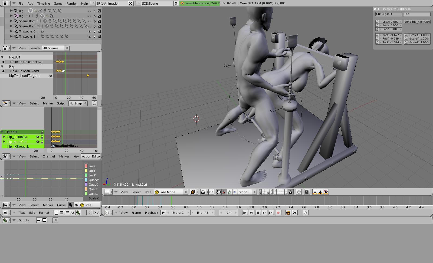Click the current frame field showing 14
433x263 pixels.
point(228,213)
